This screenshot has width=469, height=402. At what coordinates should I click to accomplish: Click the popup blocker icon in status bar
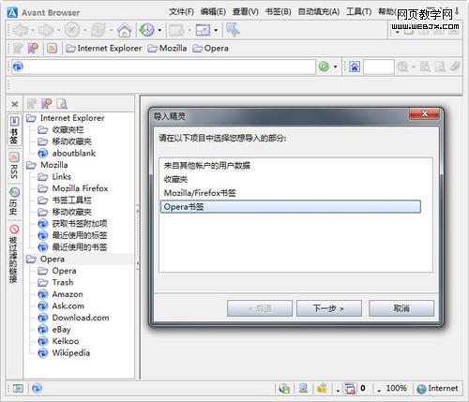(349, 389)
